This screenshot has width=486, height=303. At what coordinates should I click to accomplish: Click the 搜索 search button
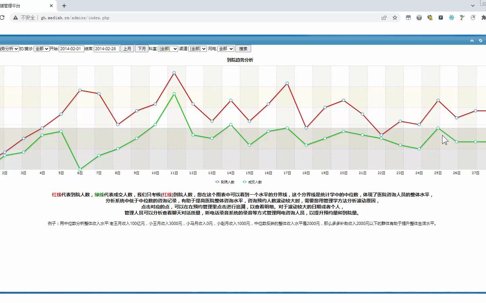click(x=243, y=49)
